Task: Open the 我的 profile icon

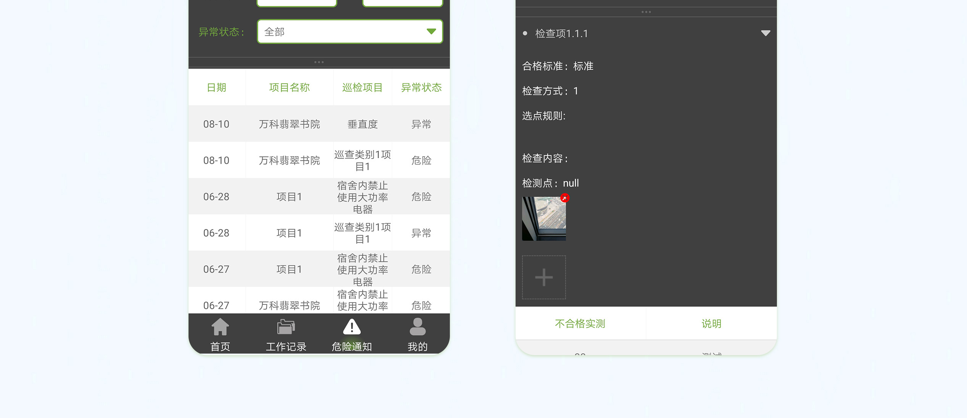Action: pos(417,327)
